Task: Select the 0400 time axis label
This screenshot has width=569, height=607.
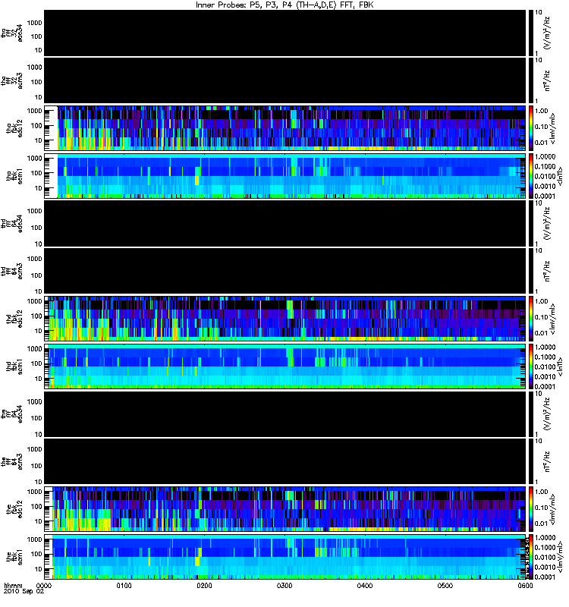Action: (x=365, y=585)
